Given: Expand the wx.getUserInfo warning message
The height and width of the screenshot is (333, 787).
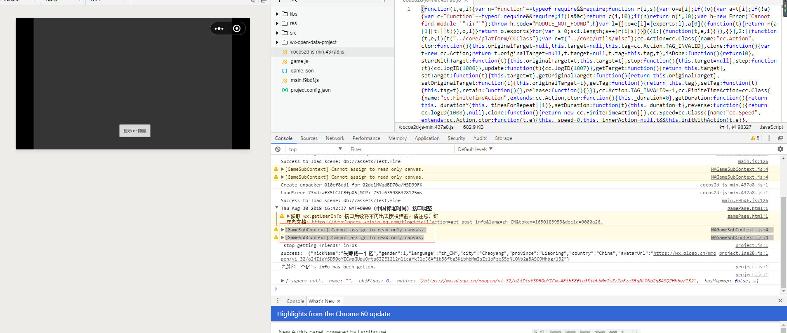Looking at the screenshot, I should coord(288,216).
